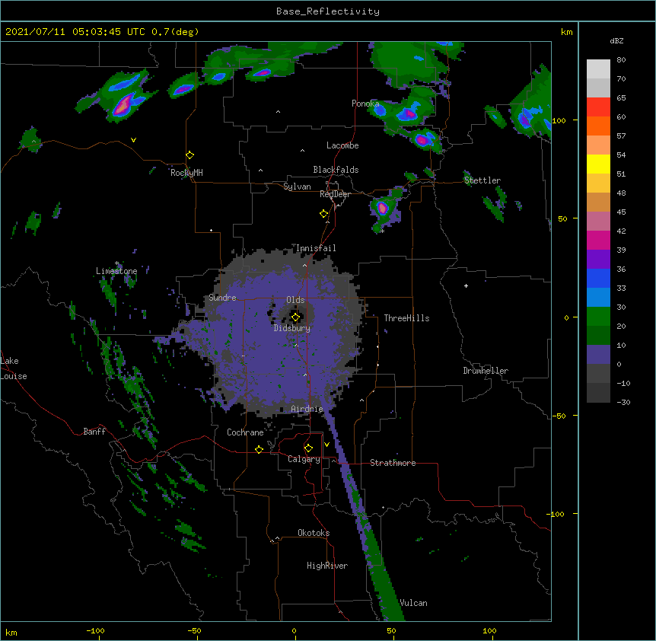Click the yellow diamond marker above RockyMH
Screen dimensions: 656x641
[x=189, y=155]
